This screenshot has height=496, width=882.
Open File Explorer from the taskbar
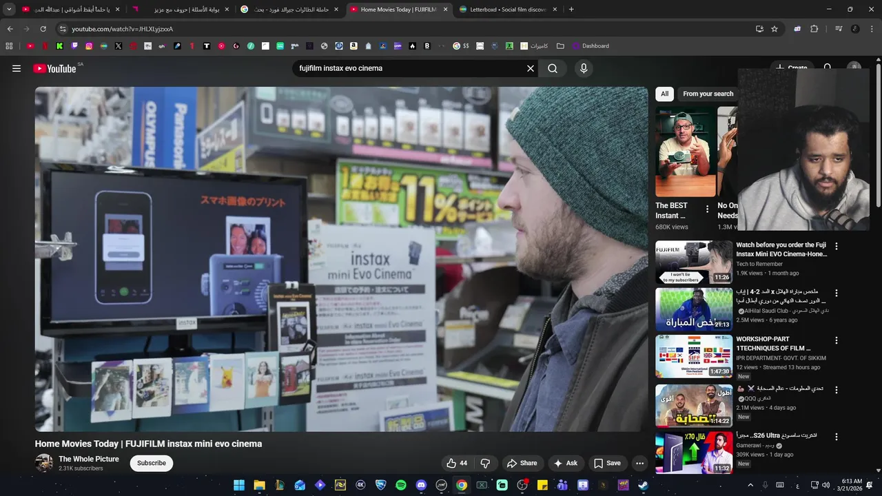tap(259, 485)
